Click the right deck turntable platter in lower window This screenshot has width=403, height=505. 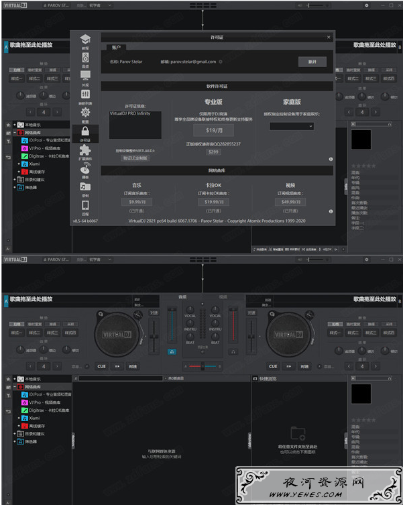tap(288, 335)
